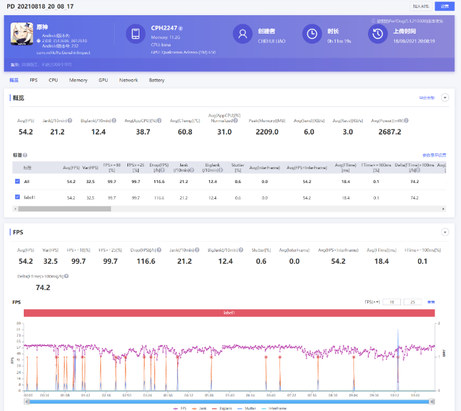The image size is (461, 411).
Task: Toggle the All row checkbox
Action: 17,181
